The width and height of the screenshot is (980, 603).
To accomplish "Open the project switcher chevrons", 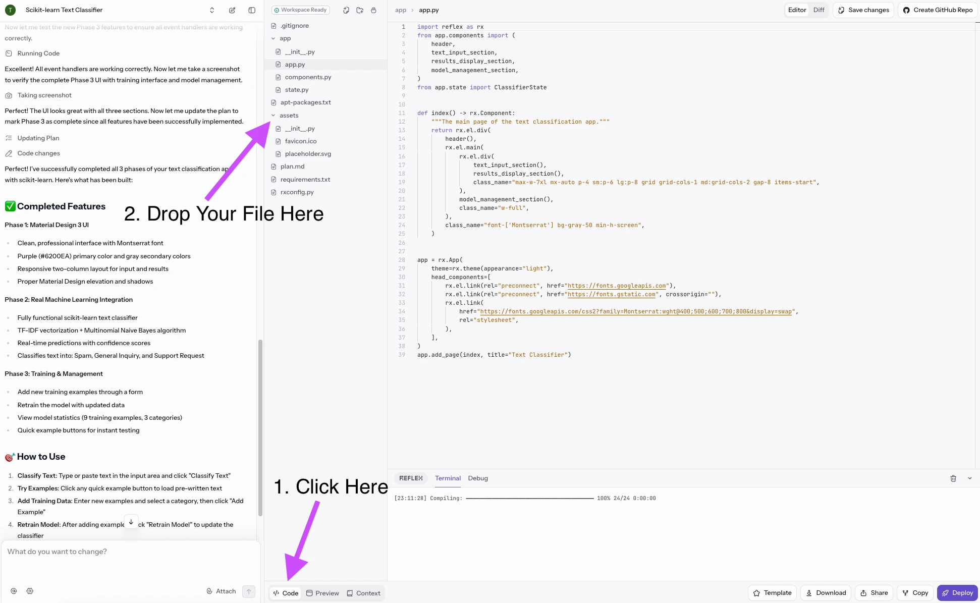I will click(212, 10).
